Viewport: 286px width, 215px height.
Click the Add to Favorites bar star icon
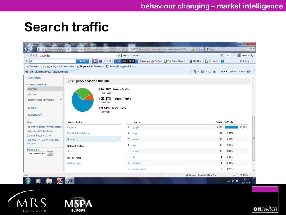[x=44, y=66]
